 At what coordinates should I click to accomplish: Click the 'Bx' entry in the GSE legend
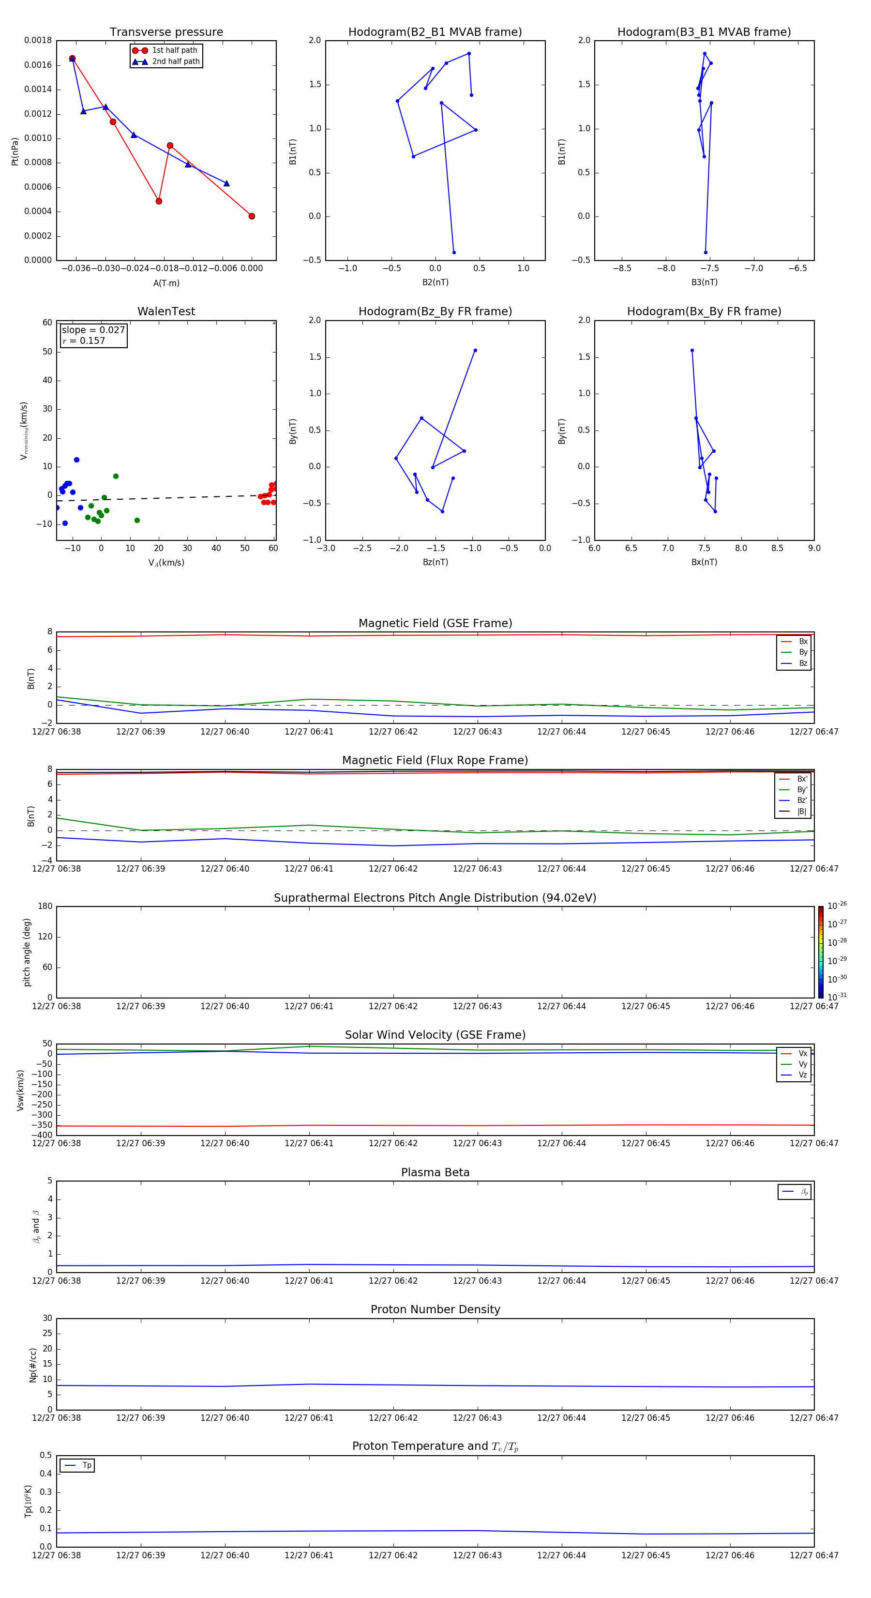[x=794, y=642]
